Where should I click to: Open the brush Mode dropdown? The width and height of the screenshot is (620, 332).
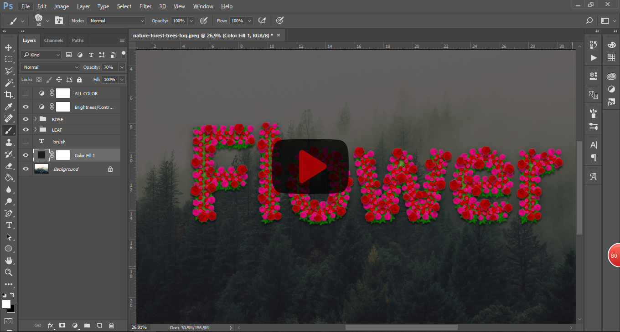(x=116, y=21)
